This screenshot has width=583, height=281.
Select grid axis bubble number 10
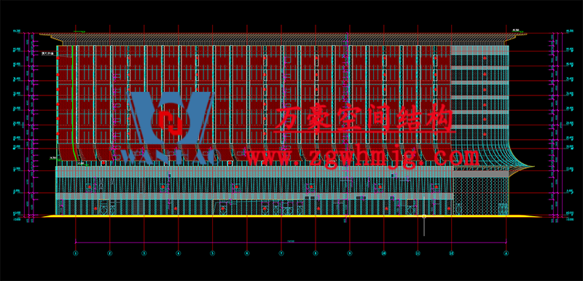[x=384, y=253]
